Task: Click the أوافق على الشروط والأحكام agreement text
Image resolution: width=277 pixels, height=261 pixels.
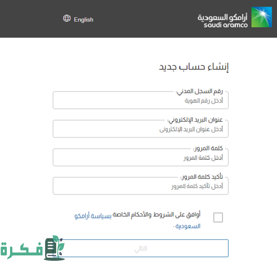Action: [157, 215]
